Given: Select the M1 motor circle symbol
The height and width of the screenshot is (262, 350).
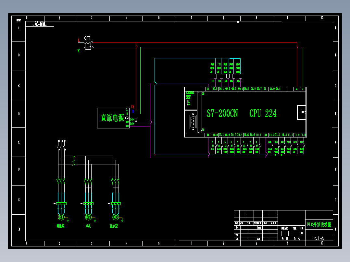Looking at the screenshot, I should (x=61, y=217).
